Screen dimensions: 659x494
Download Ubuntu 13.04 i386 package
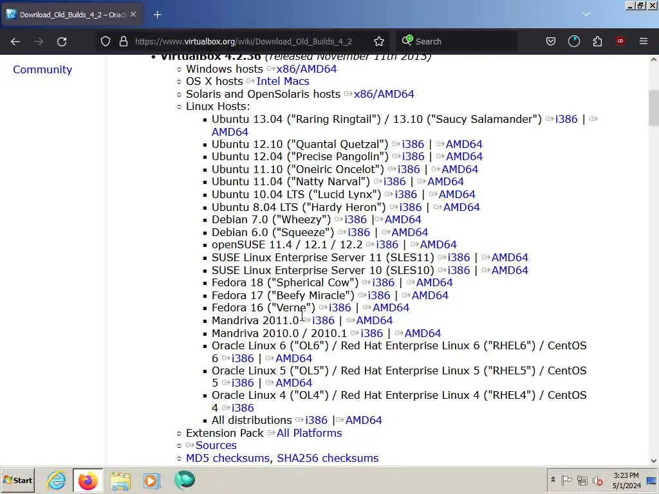[x=566, y=119]
